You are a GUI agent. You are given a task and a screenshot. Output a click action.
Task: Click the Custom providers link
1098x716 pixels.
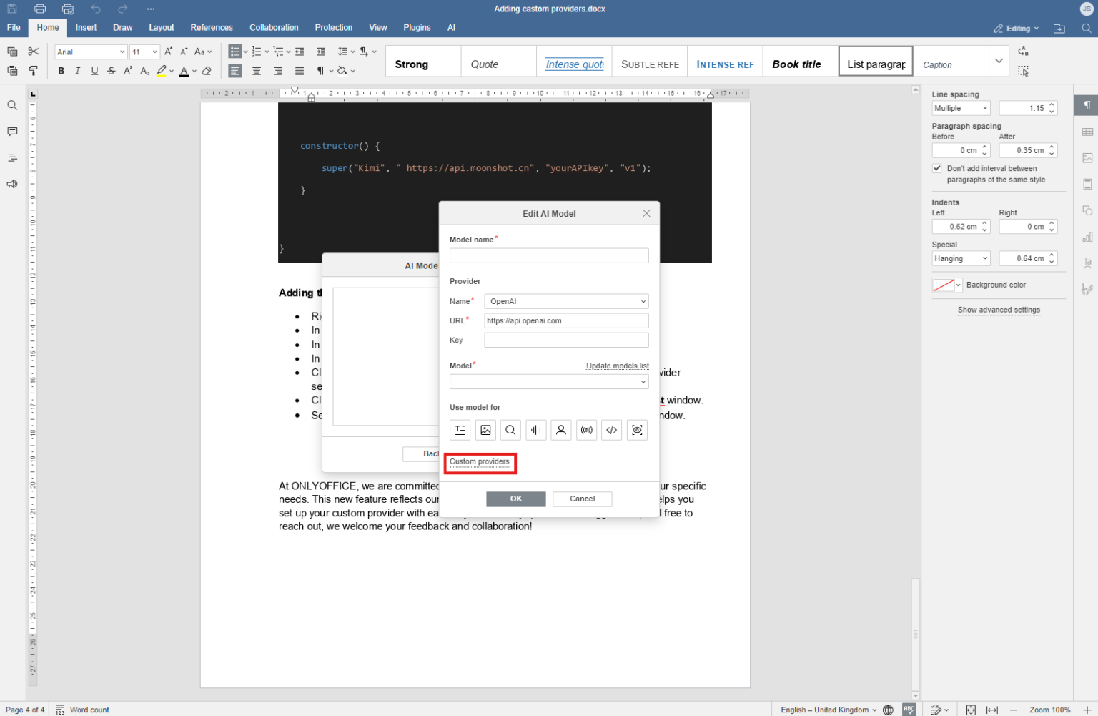pos(480,461)
